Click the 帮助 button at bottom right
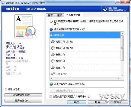The width and height of the screenshot is (131, 107). coord(118,102)
